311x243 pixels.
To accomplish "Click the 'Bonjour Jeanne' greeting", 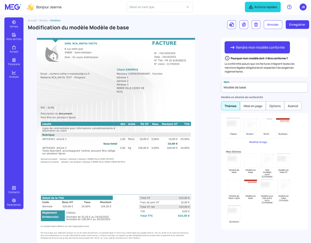I will coord(49,7).
